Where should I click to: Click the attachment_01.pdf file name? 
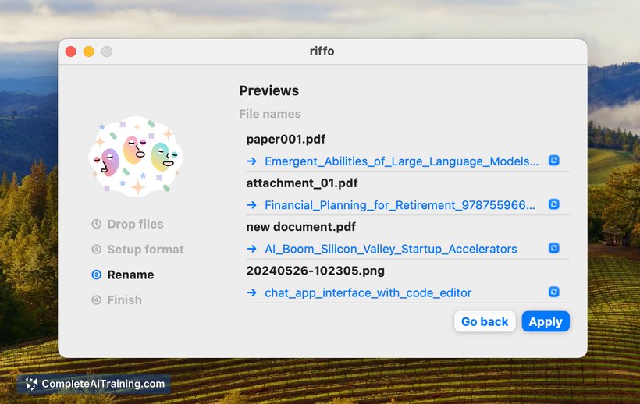[x=302, y=183]
